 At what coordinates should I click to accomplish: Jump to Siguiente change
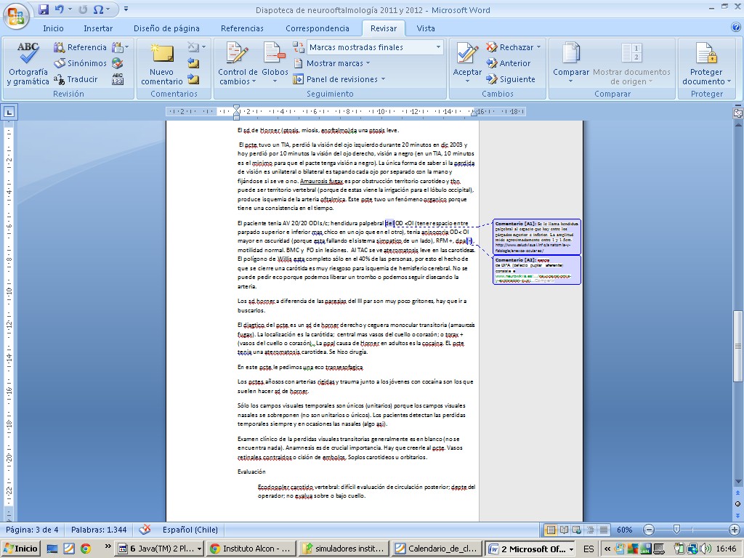coord(510,79)
